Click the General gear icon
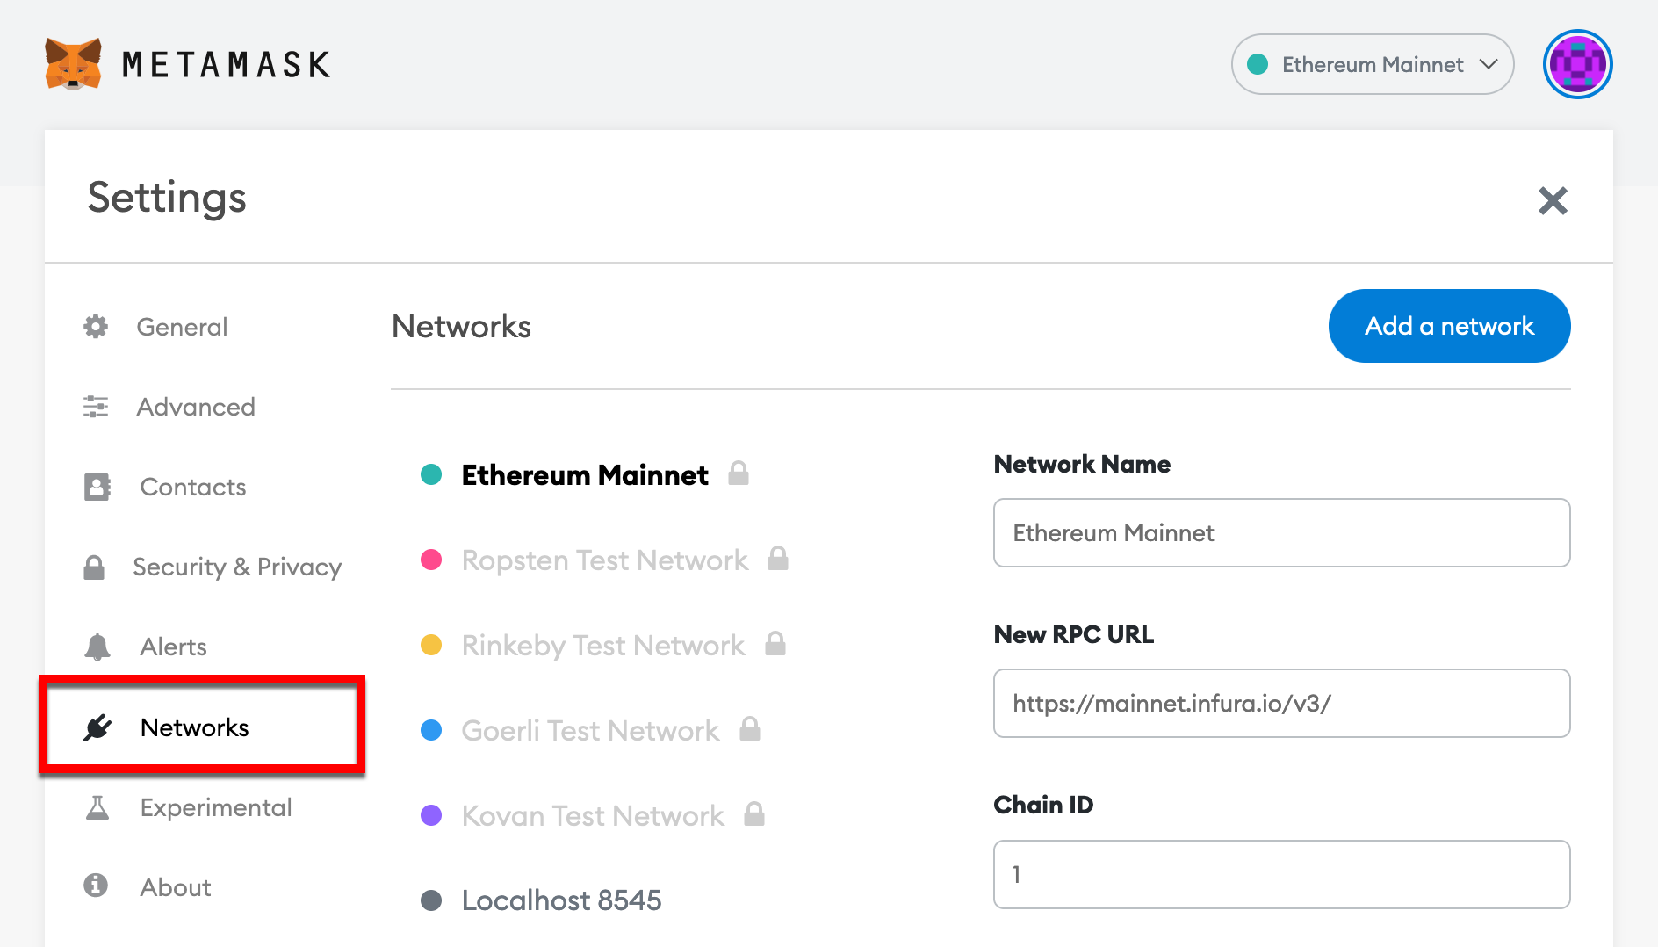The height and width of the screenshot is (947, 1658). (96, 327)
